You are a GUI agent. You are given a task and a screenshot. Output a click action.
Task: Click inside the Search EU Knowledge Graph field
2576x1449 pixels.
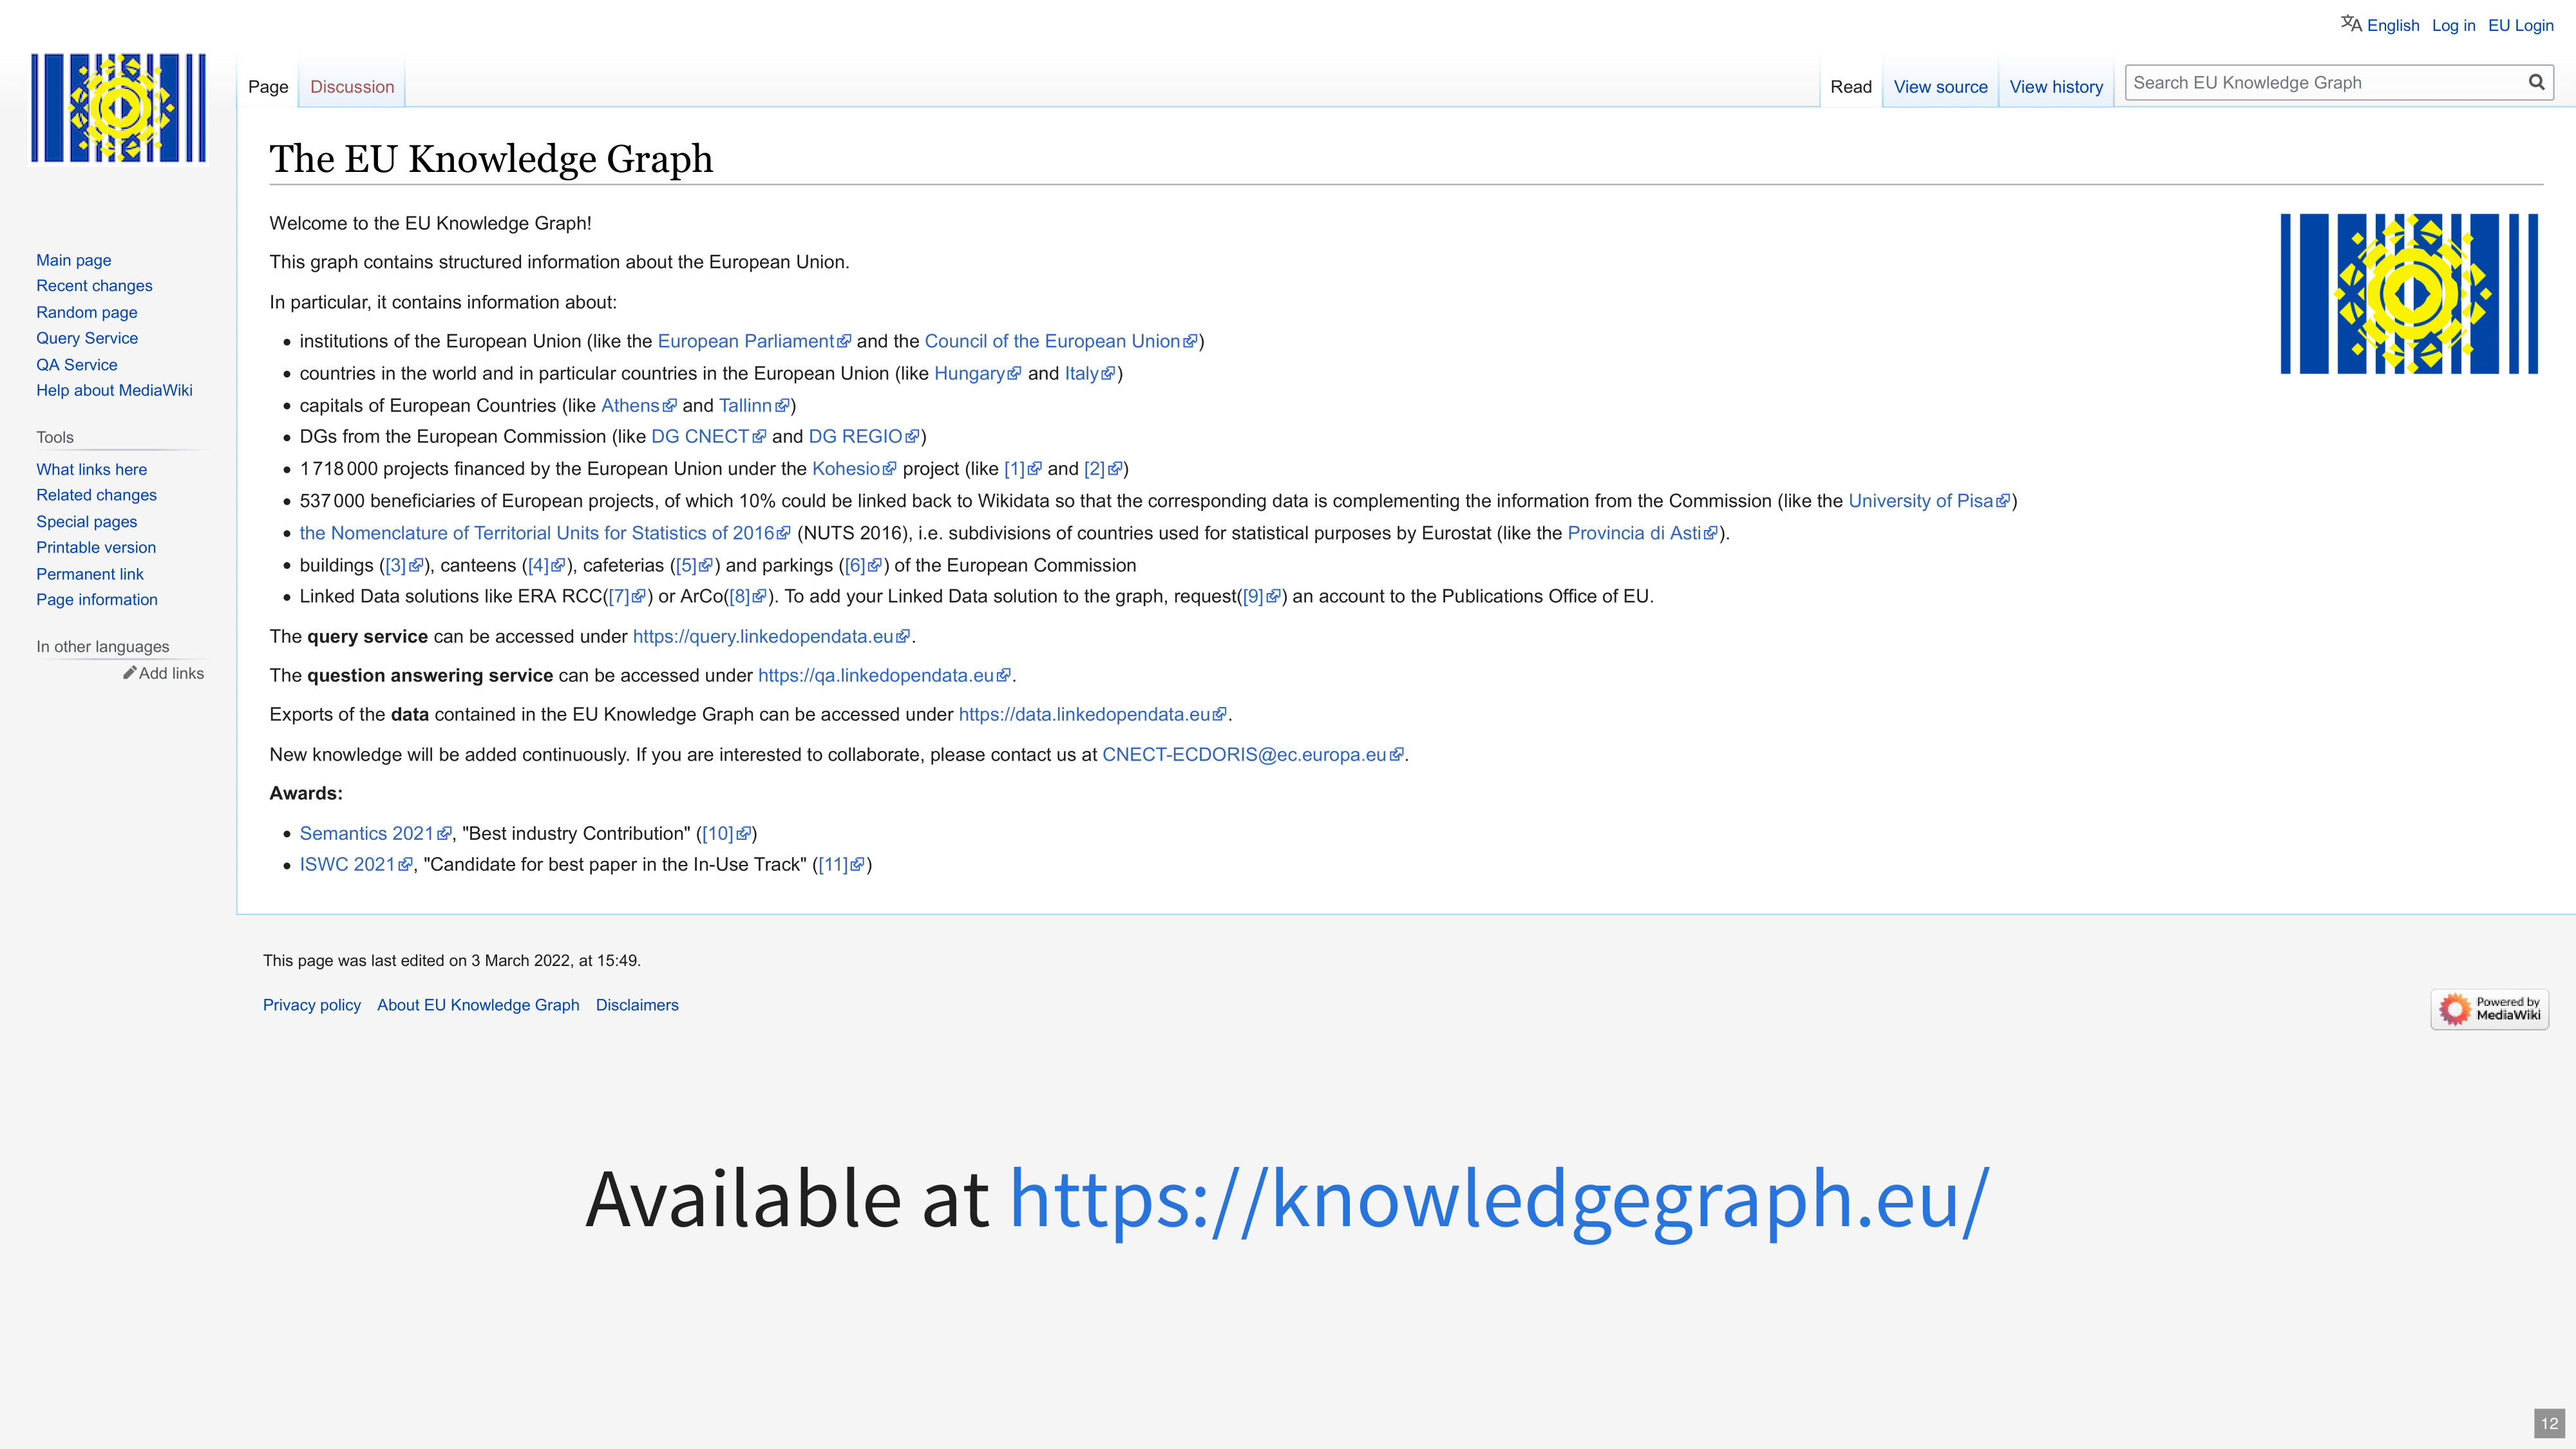coord(2300,82)
